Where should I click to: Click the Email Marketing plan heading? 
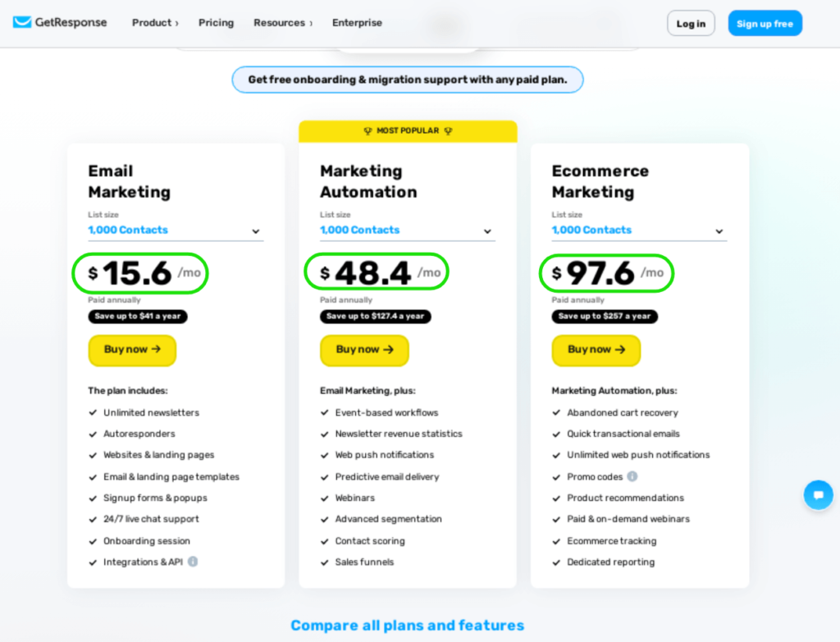tap(129, 181)
